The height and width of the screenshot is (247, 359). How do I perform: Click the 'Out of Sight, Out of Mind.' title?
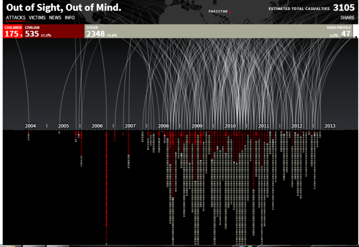coord(64,7)
